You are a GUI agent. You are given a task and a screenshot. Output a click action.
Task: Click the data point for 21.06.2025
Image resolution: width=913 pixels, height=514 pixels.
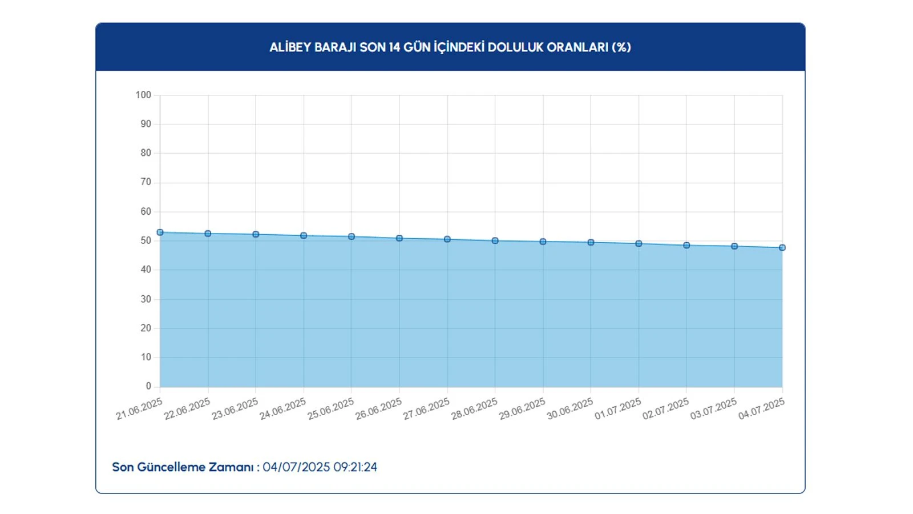point(160,232)
